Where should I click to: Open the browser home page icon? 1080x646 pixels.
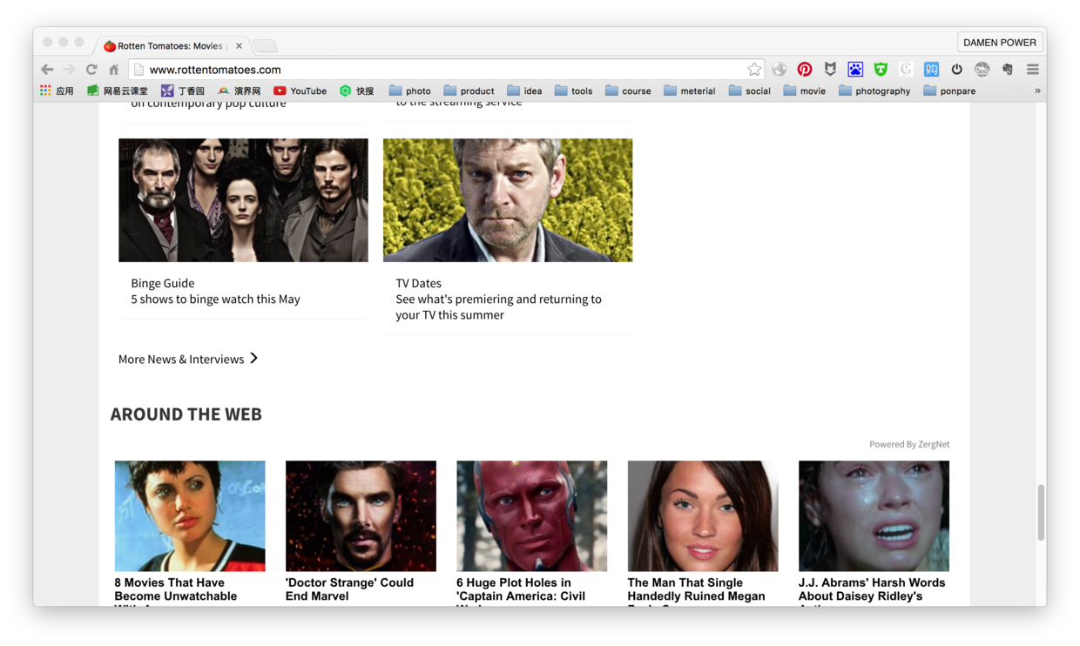(x=114, y=70)
